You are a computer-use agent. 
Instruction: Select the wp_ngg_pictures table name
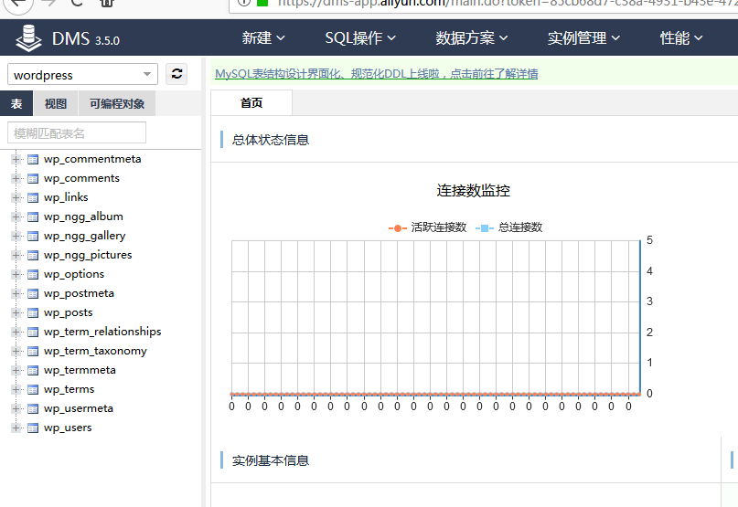[88, 255]
